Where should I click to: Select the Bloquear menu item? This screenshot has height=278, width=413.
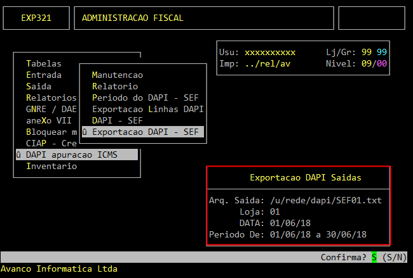[51, 132]
